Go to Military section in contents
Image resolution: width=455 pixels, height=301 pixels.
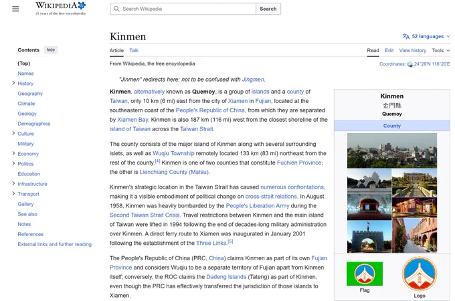[x=25, y=144]
